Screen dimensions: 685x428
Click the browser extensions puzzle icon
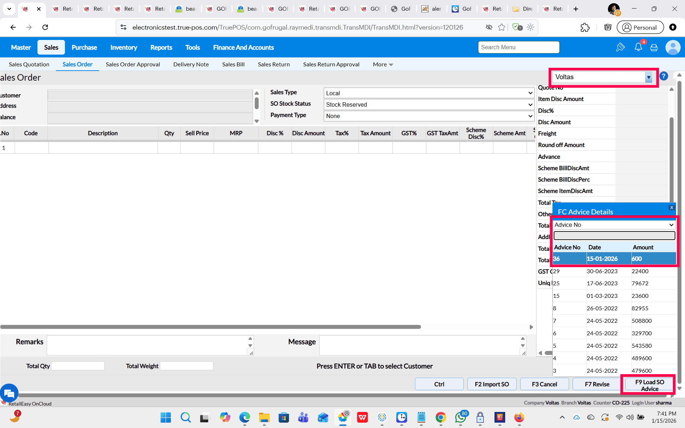click(x=585, y=27)
